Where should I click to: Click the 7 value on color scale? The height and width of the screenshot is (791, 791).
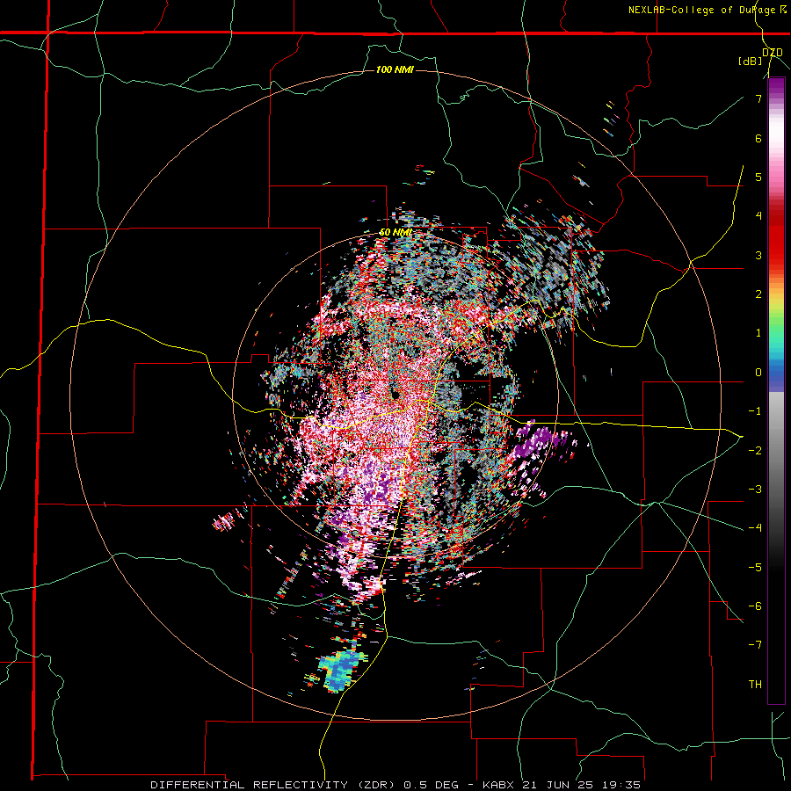tap(758, 98)
